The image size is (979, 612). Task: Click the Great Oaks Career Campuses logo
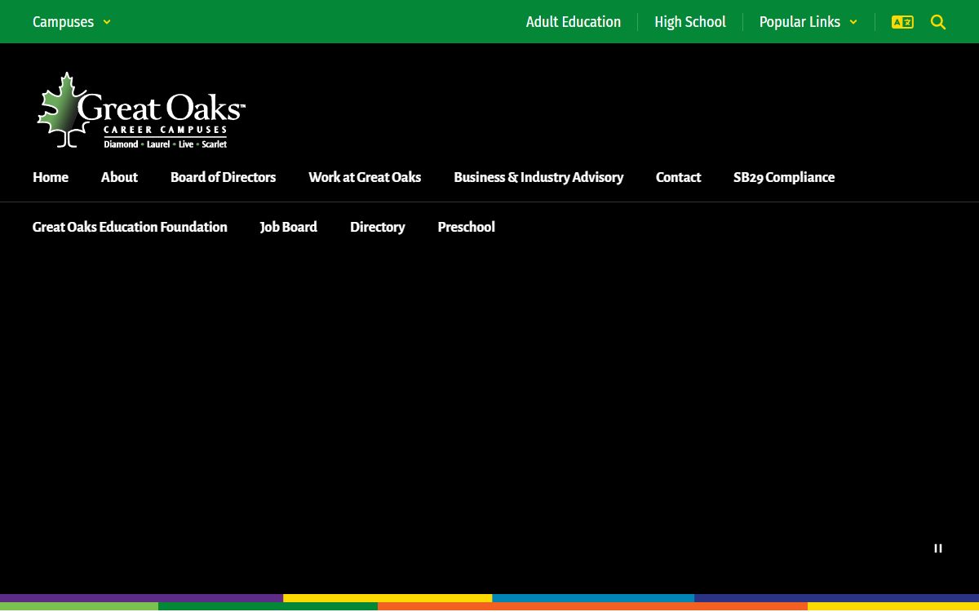click(140, 110)
